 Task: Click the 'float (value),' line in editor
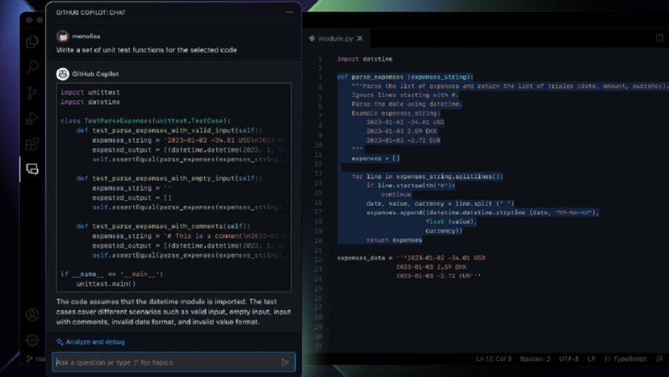(451, 221)
